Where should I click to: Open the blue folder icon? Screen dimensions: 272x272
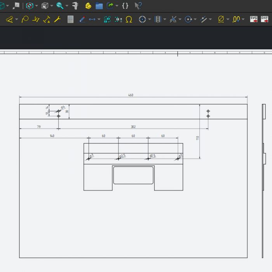[99, 6]
